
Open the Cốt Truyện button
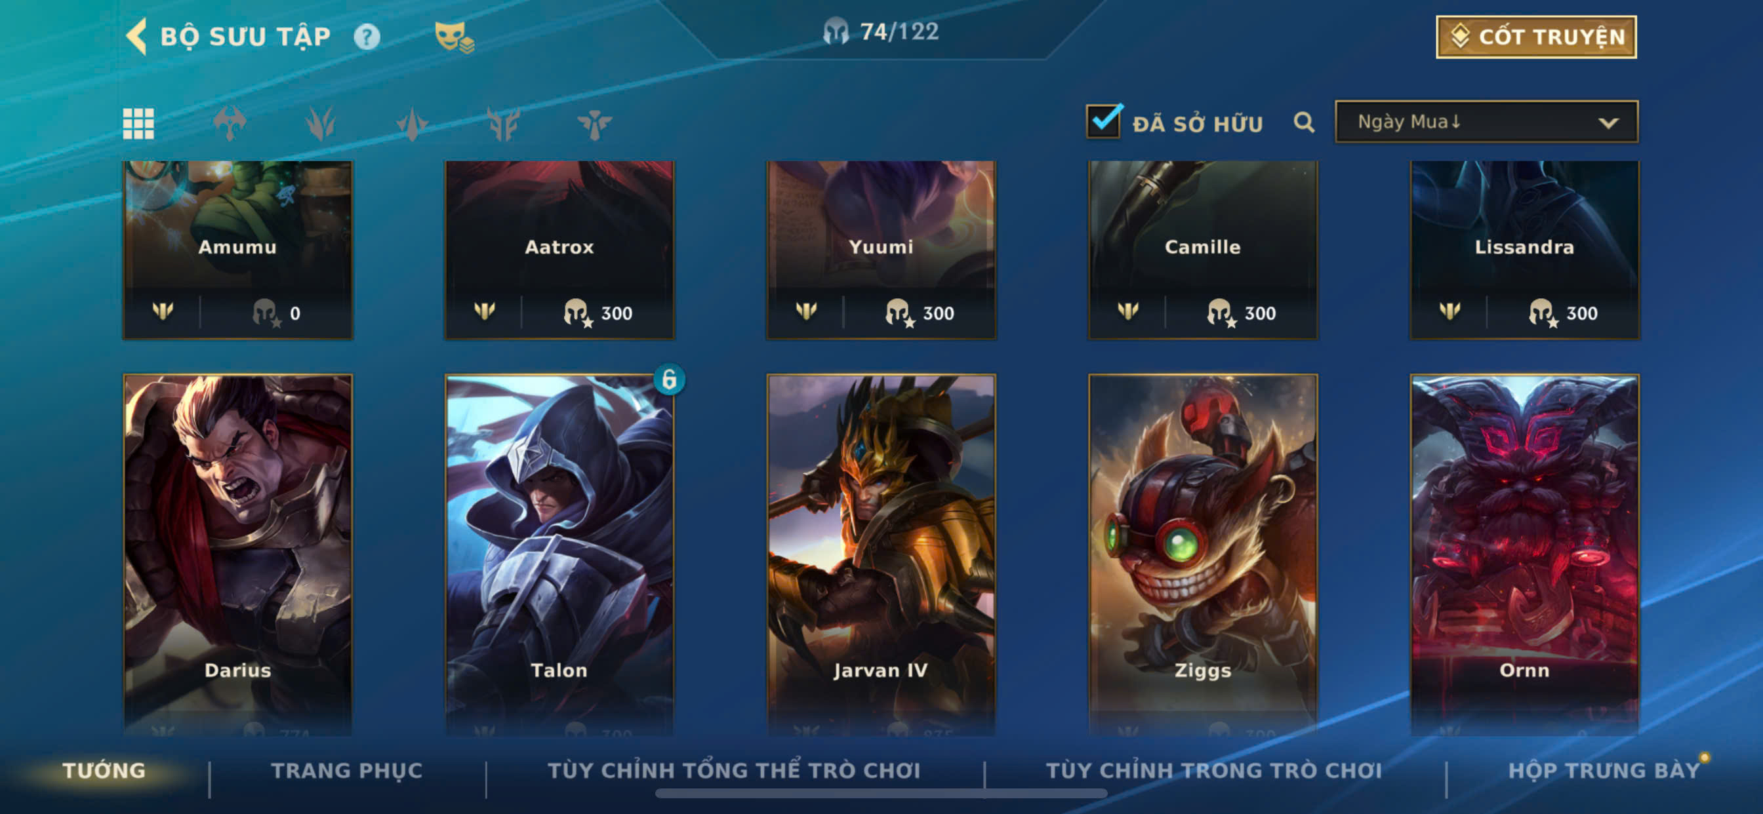(1536, 37)
